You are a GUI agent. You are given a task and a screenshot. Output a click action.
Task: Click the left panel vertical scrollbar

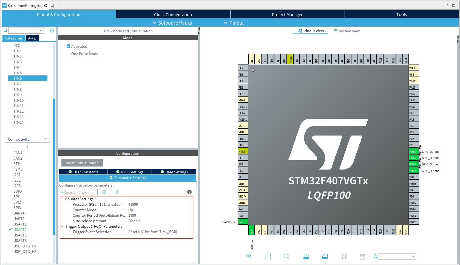coord(54,167)
